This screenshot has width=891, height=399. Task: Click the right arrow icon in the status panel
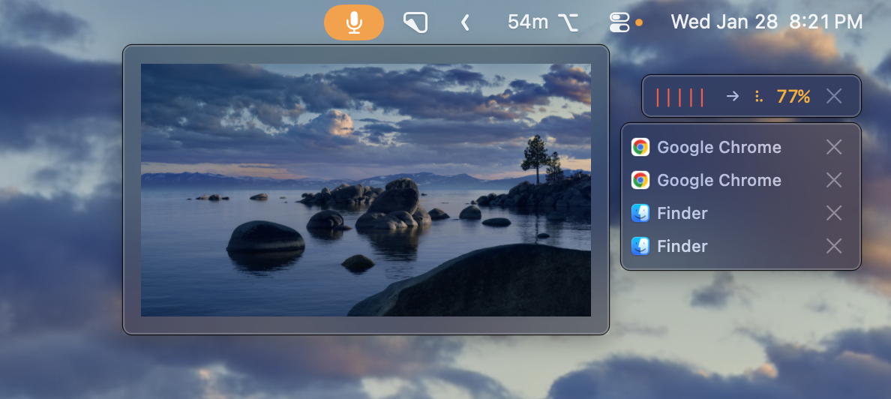(x=733, y=96)
